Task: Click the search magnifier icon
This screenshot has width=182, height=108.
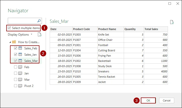Action: pos(39,21)
